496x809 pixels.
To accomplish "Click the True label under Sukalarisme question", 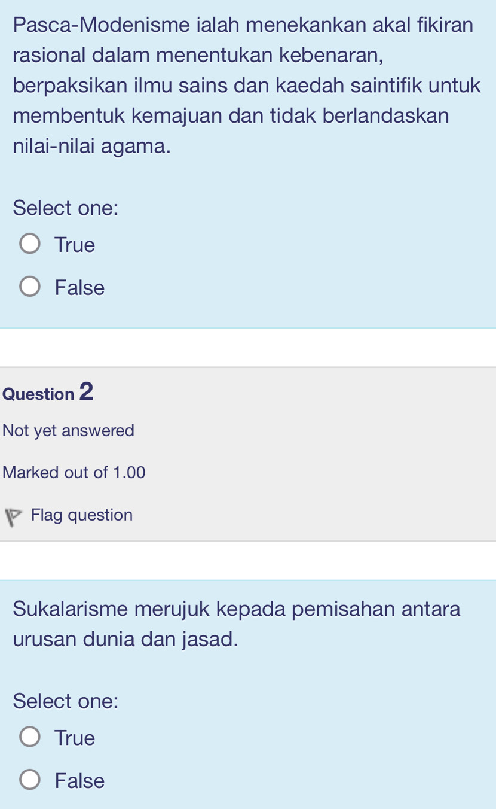I will click(75, 738).
